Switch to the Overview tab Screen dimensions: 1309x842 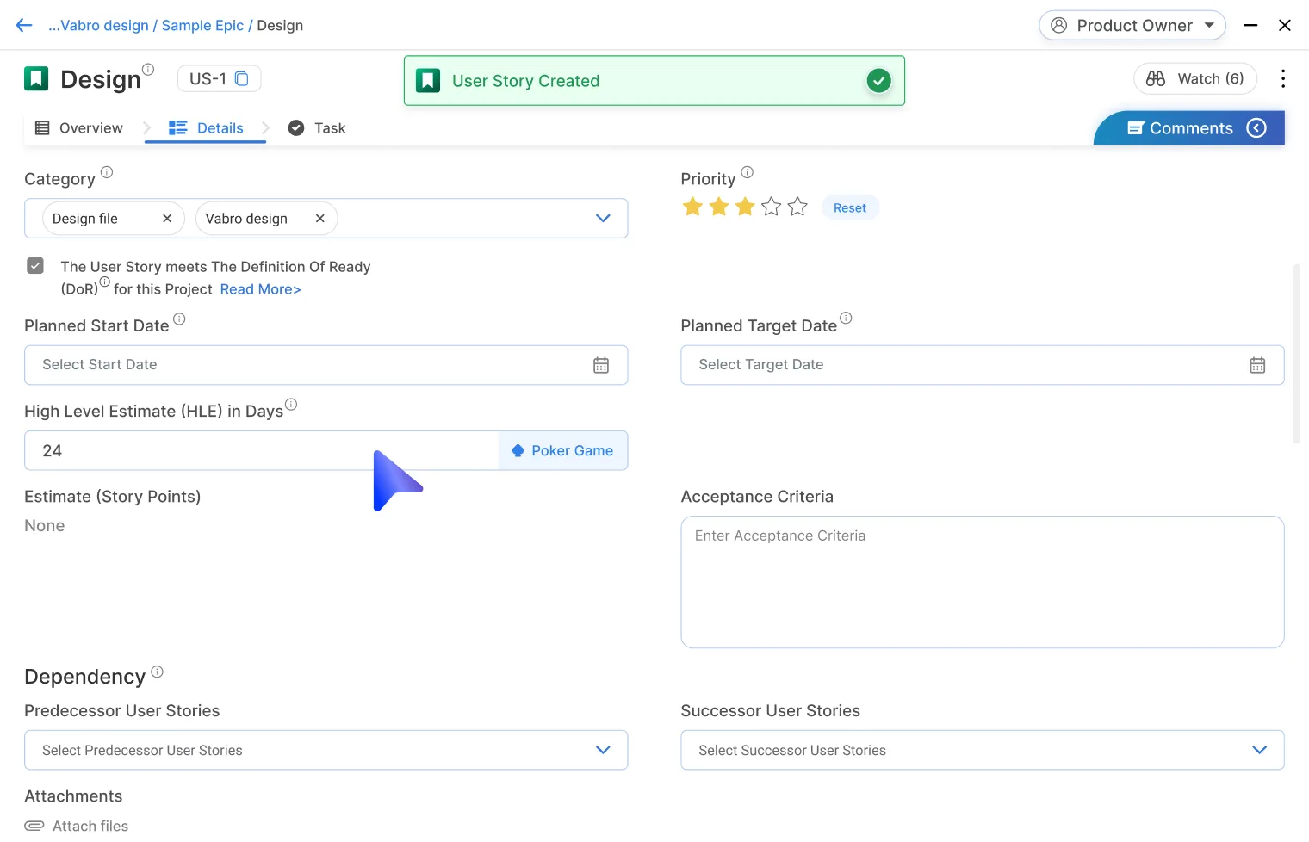click(79, 128)
